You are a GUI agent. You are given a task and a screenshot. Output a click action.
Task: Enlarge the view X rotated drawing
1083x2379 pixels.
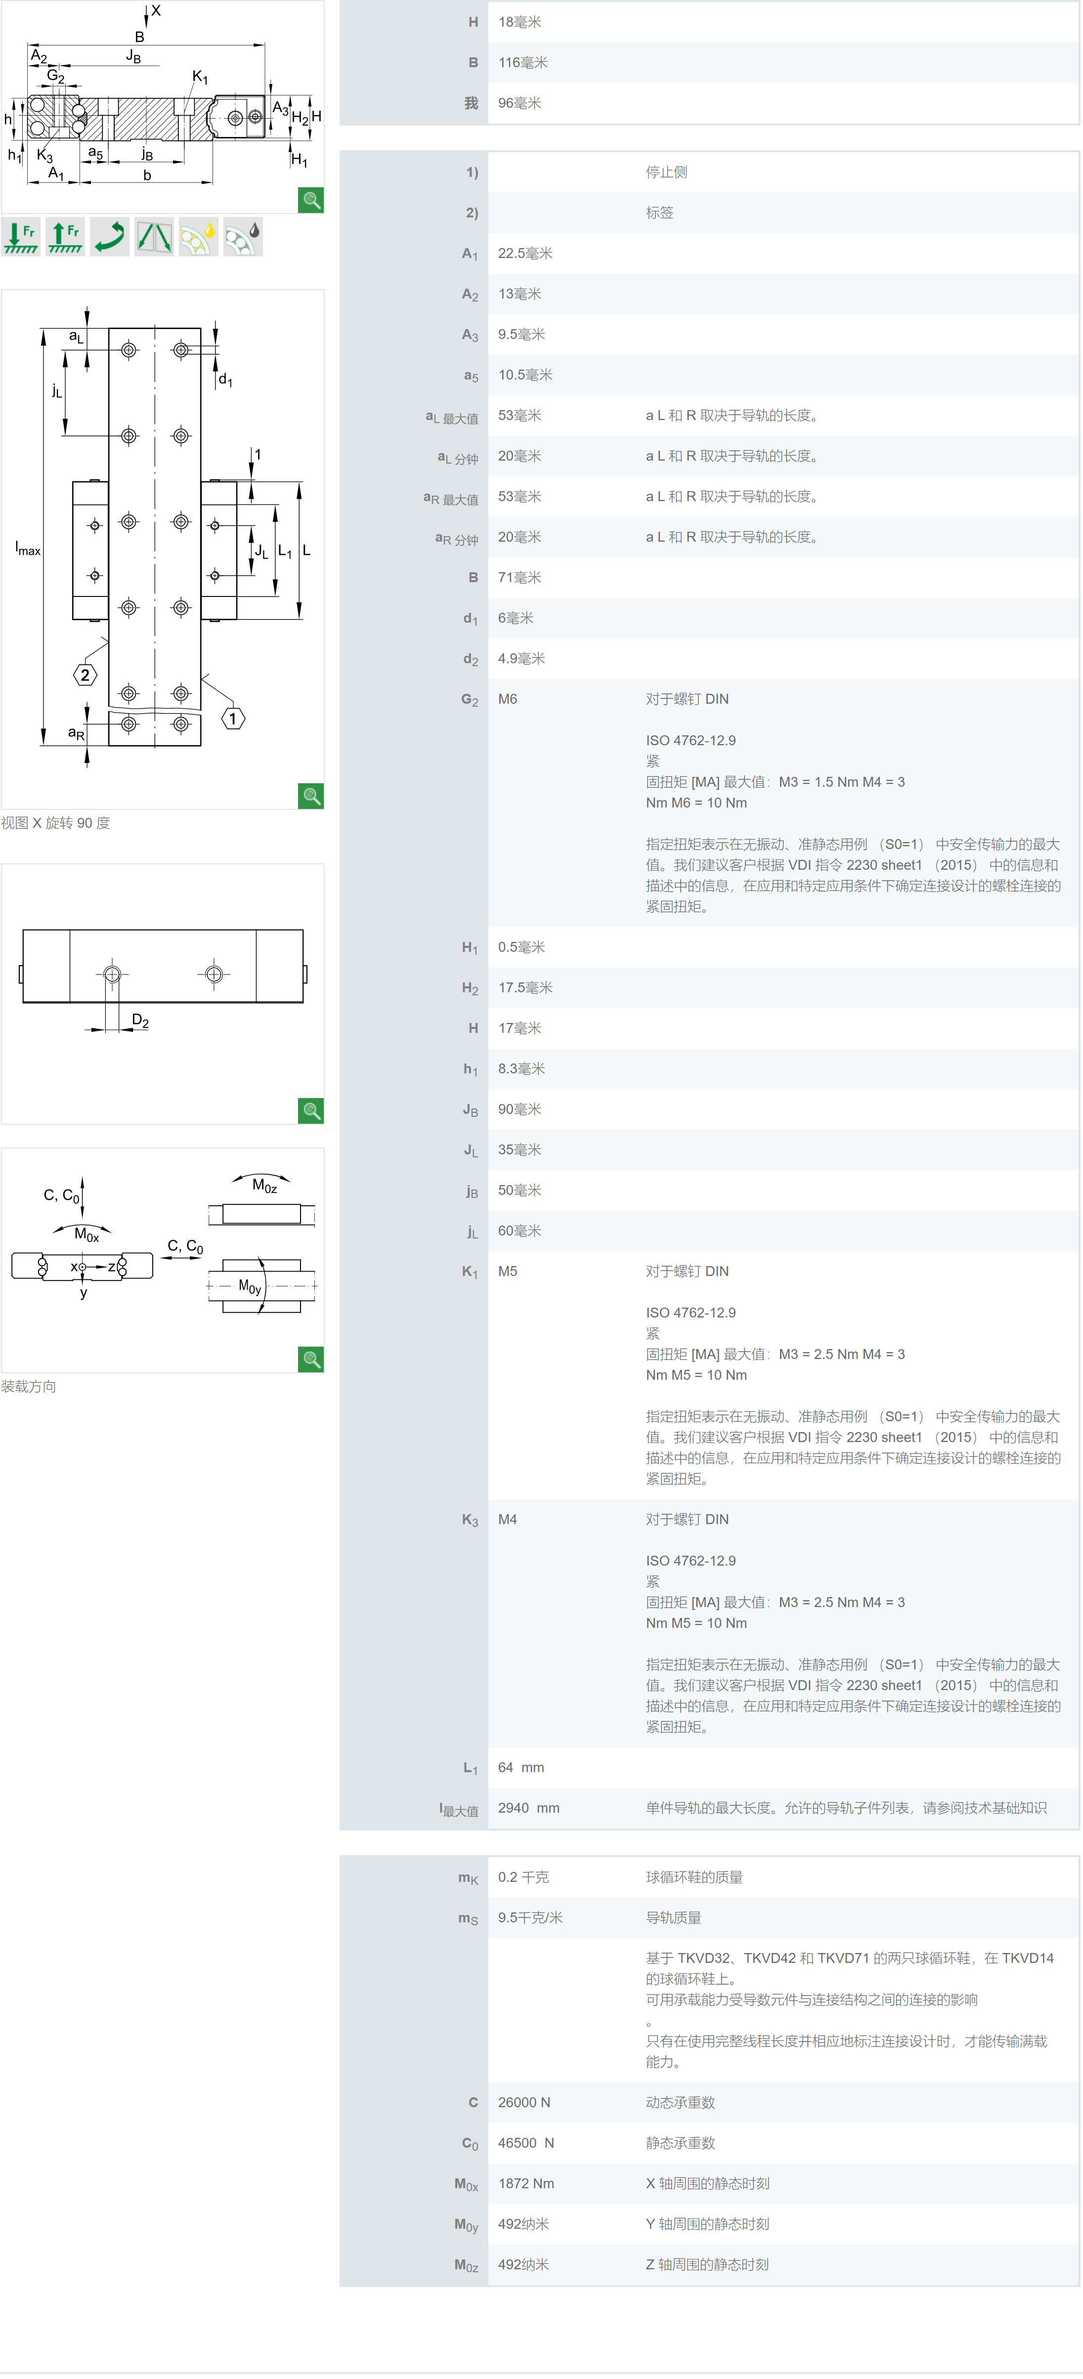[311, 796]
